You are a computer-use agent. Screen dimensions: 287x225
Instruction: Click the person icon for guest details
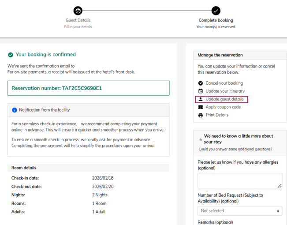point(201,99)
